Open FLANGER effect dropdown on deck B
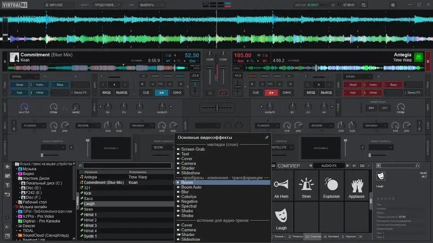 pos(267,126)
